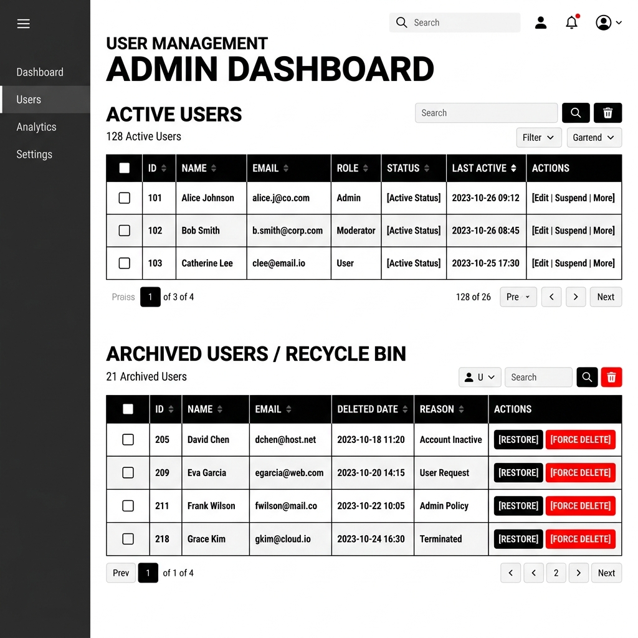
Task: Force delete Grace Kim
Action: pos(580,539)
